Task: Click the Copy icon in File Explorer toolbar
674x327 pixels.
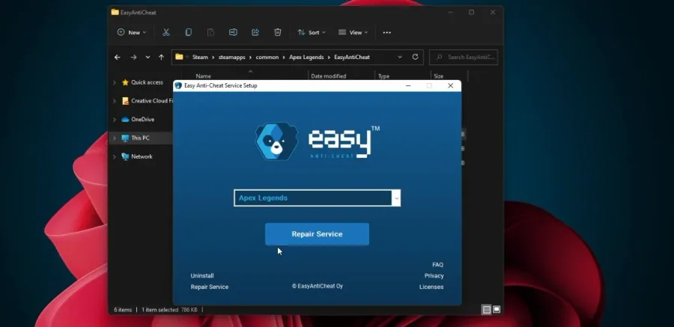Action: coord(188,32)
